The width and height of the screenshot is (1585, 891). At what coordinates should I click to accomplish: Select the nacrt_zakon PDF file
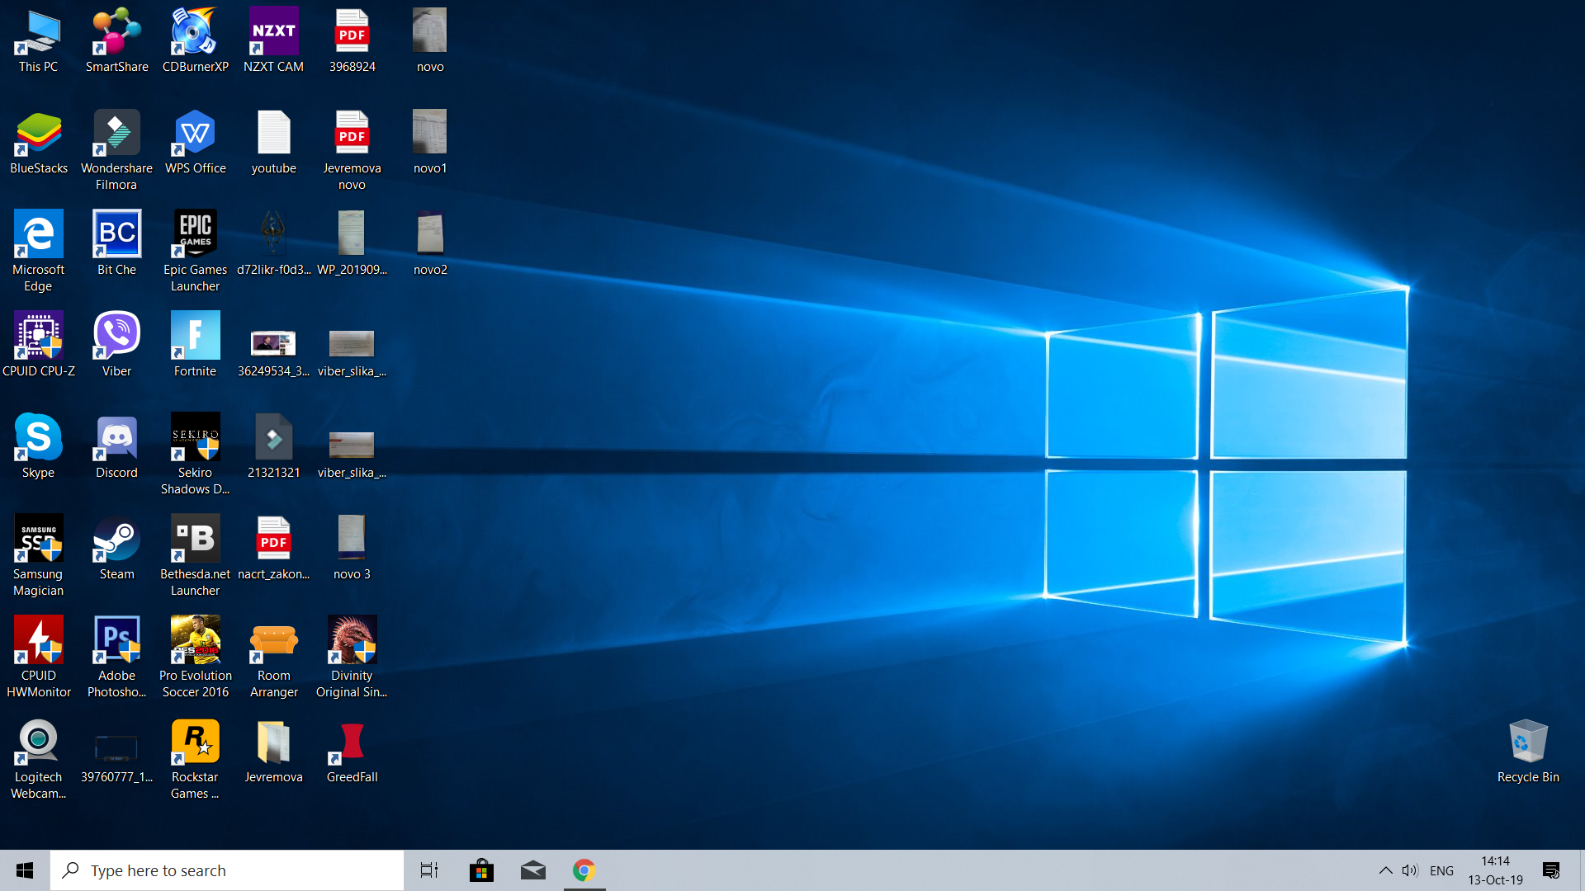point(273,549)
